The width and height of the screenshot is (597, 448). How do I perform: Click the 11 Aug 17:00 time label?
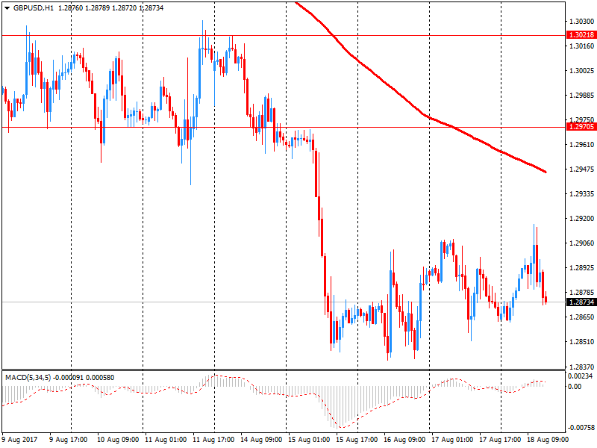point(213,440)
